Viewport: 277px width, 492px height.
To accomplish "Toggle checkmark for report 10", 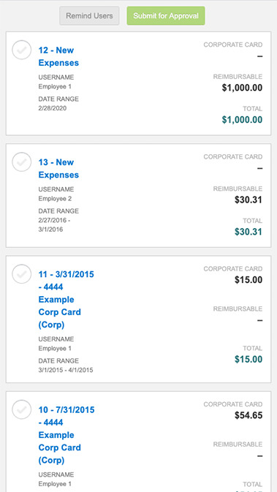I will click(22, 409).
